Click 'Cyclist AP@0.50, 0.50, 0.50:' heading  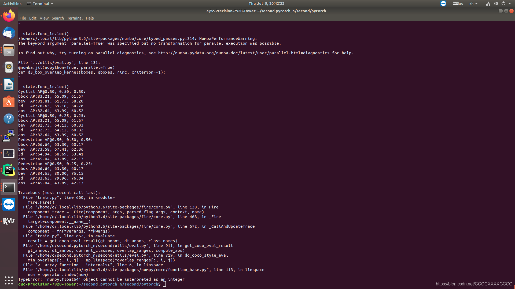(x=52, y=92)
